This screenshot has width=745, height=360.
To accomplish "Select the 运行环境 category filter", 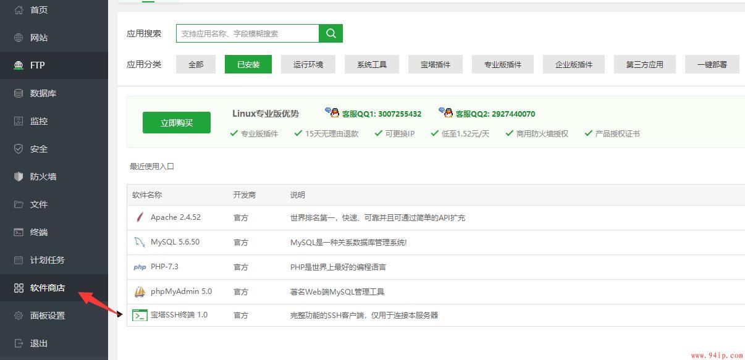I will 308,64.
